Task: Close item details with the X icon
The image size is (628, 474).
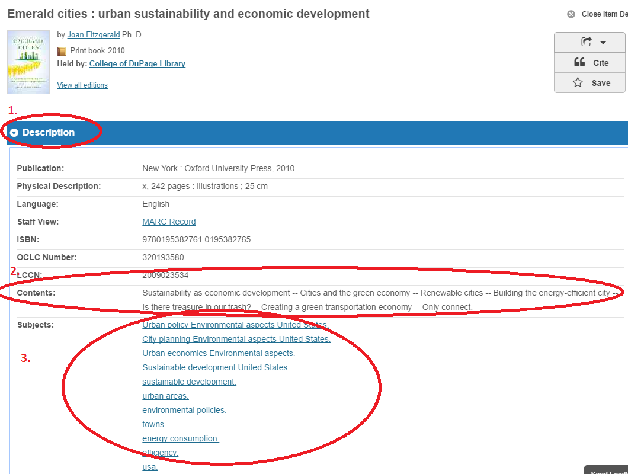Action: tap(571, 14)
